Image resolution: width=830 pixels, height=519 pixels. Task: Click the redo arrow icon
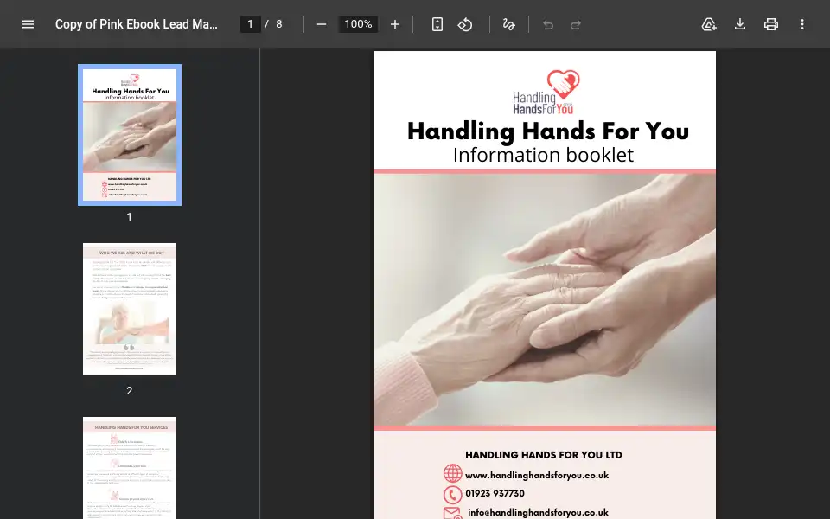pos(576,24)
